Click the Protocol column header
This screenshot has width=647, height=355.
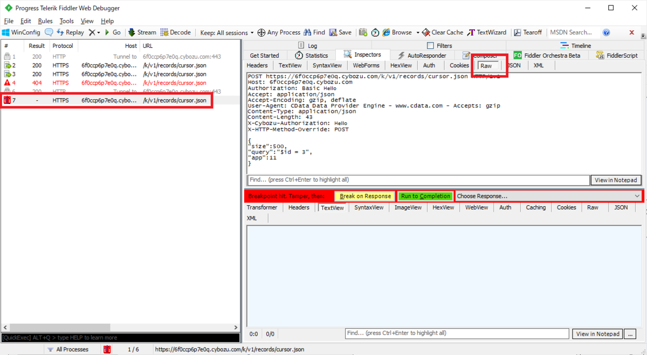[63, 46]
